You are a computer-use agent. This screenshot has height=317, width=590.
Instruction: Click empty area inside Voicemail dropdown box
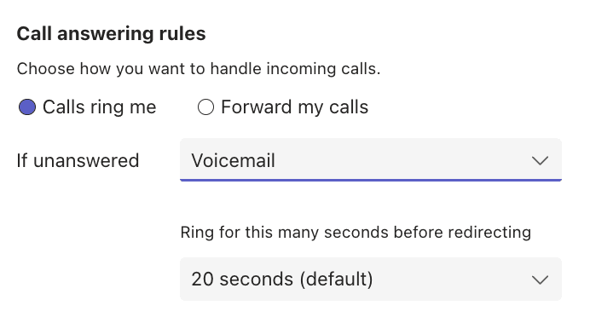click(x=402, y=160)
